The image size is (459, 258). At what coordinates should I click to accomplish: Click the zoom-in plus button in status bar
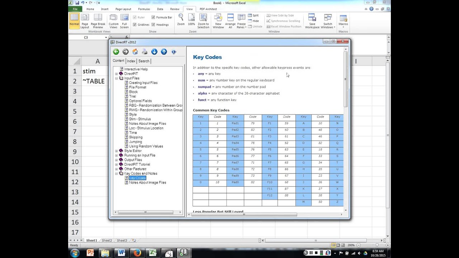point(388,245)
